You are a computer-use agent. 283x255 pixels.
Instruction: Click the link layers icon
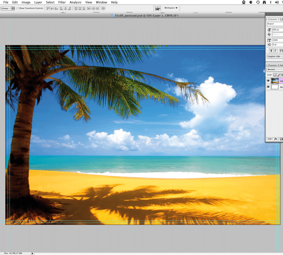[x=270, y=139]
